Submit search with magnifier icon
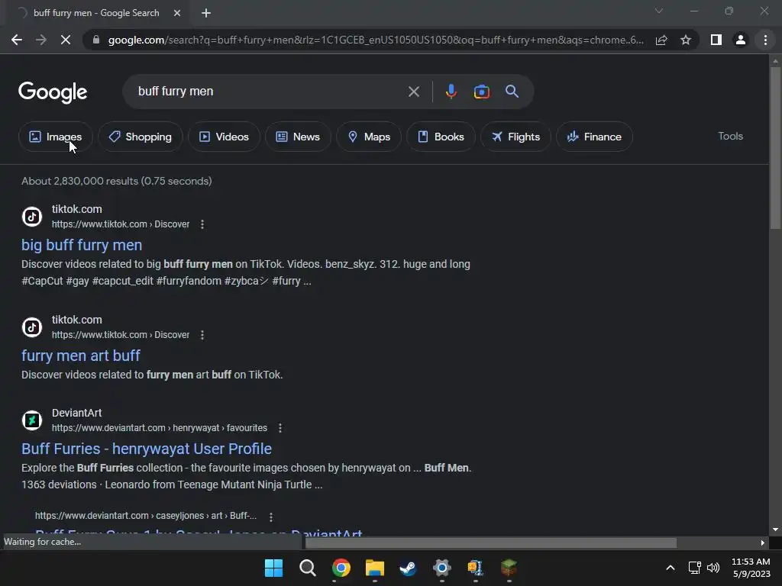The height and width of the screenshot is (586, 782). [512, 92]
